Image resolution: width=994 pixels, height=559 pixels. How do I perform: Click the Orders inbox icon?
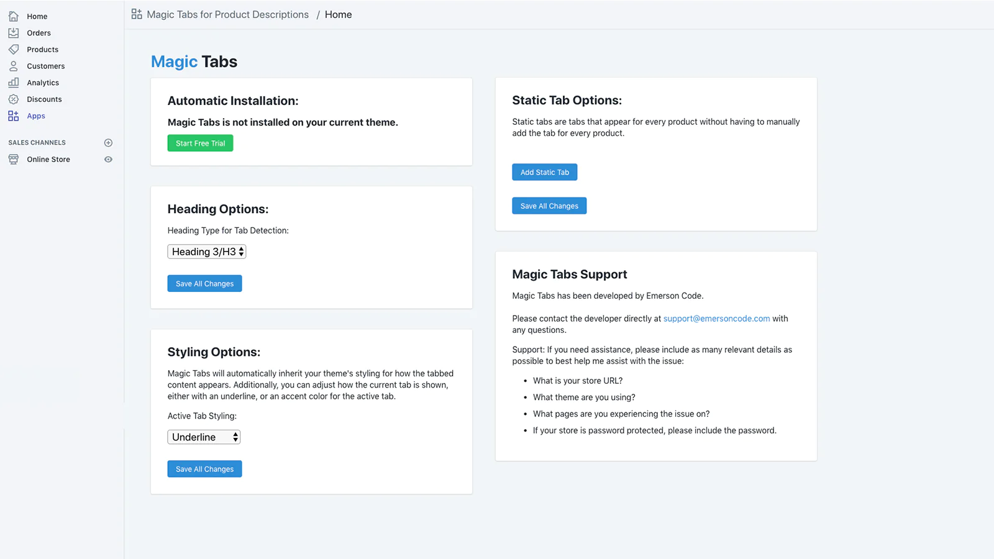click(13, 33)
